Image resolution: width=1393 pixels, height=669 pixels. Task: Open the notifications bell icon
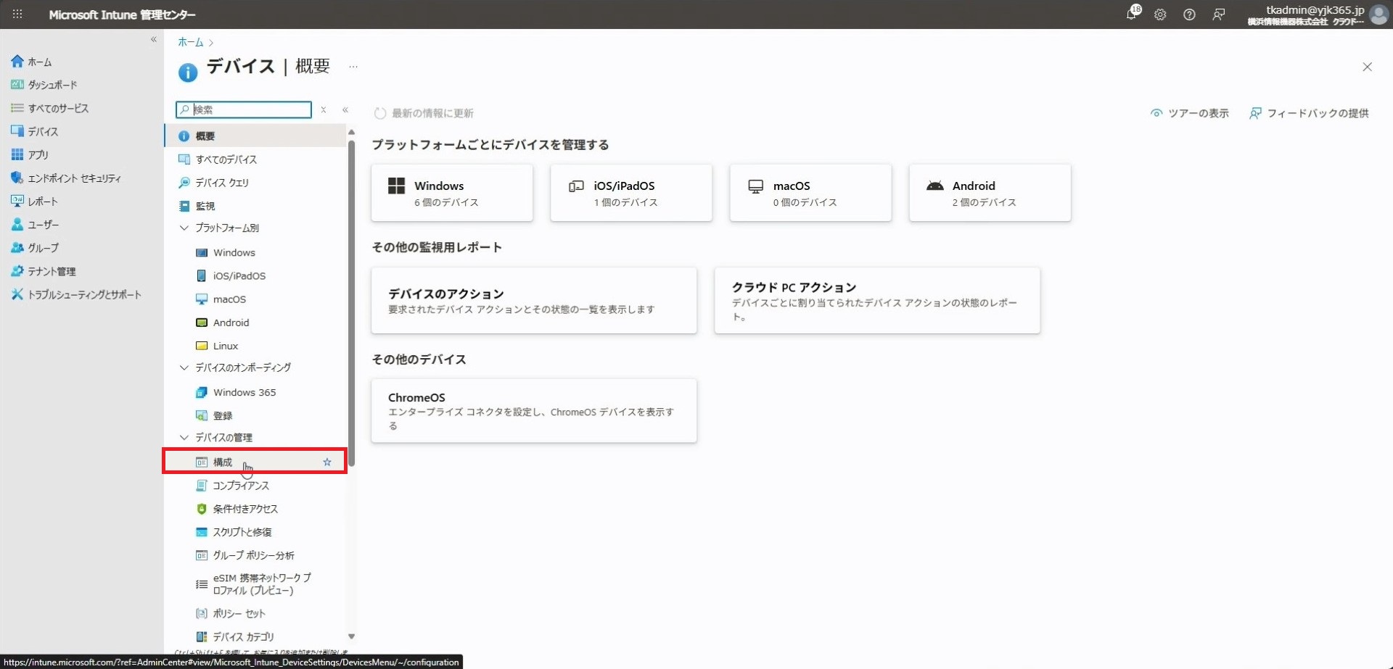1131,14
